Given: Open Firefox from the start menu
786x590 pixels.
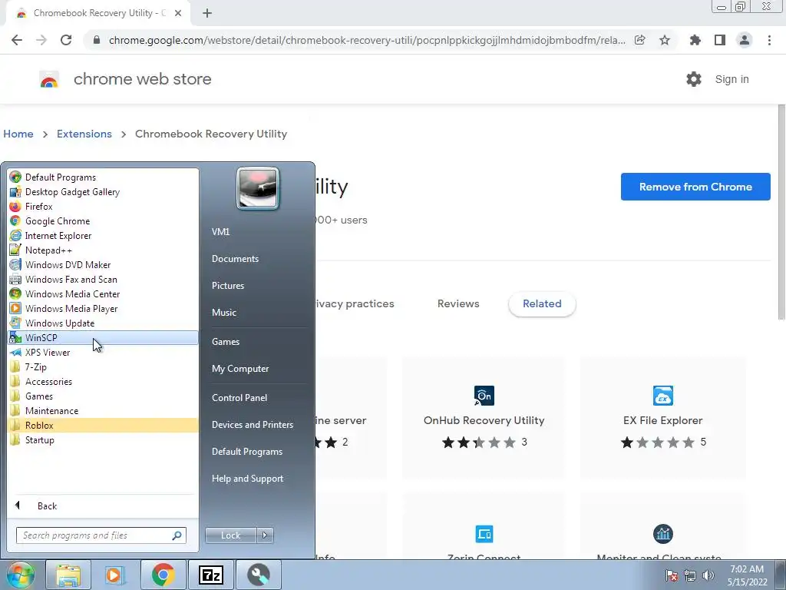Looking at the screenshot, I should [x=103, y=206].
